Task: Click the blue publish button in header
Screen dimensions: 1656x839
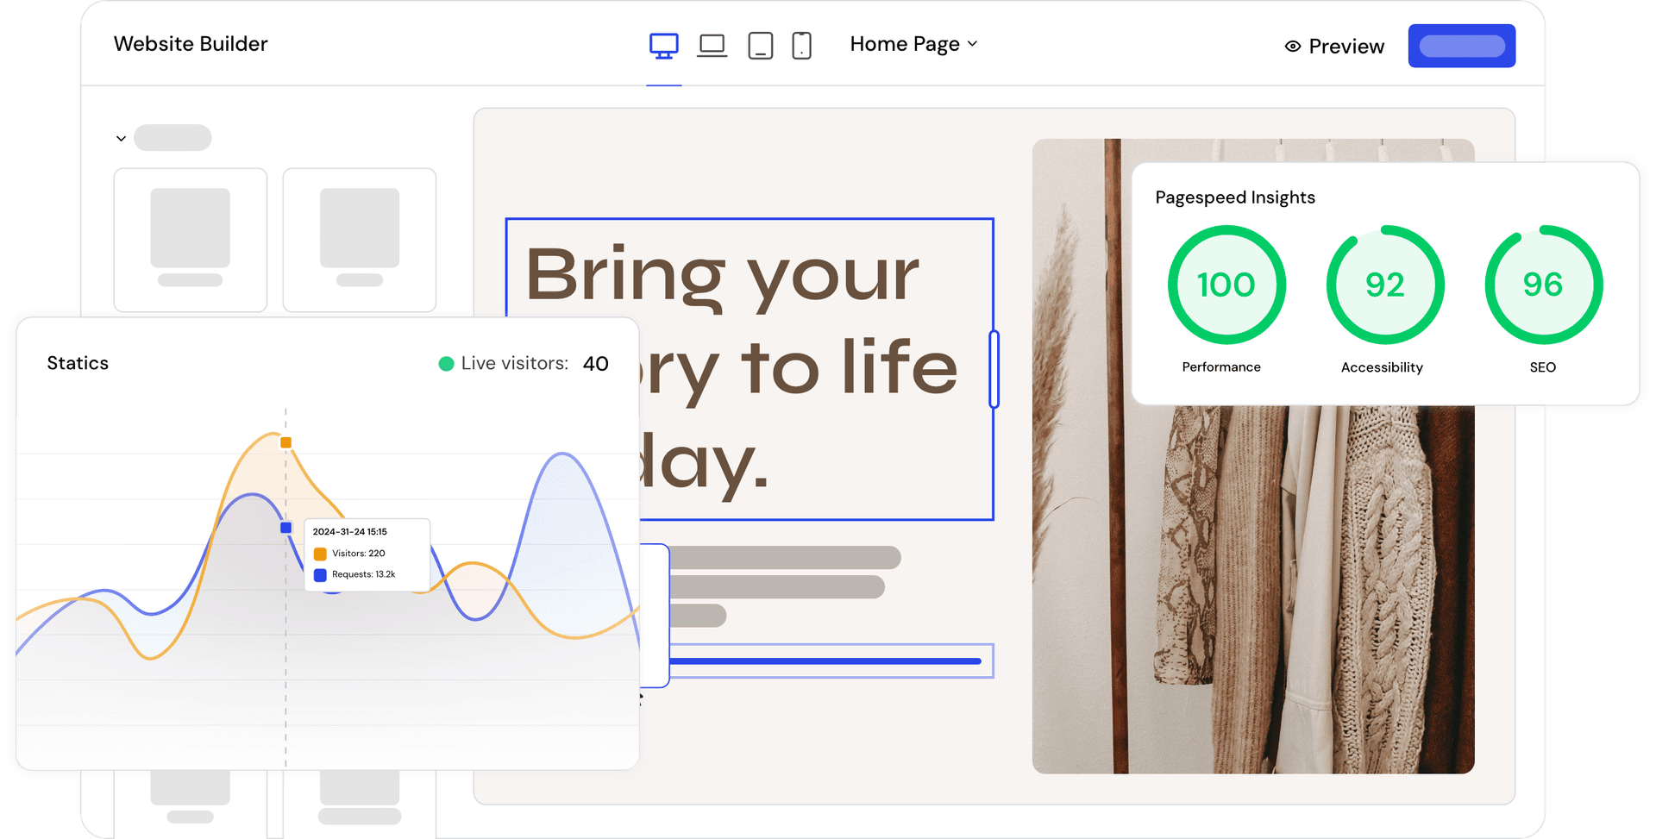Action: click(1461, 46)
